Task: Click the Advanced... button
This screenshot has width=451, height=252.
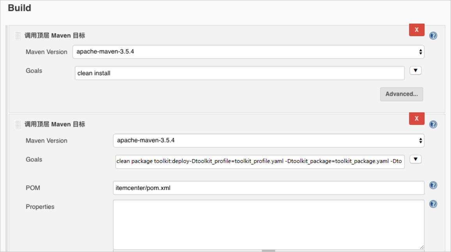Action: 401,94
